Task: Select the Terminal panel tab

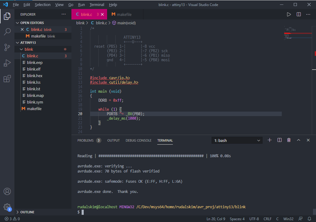Action: click(x=165, y=140)
